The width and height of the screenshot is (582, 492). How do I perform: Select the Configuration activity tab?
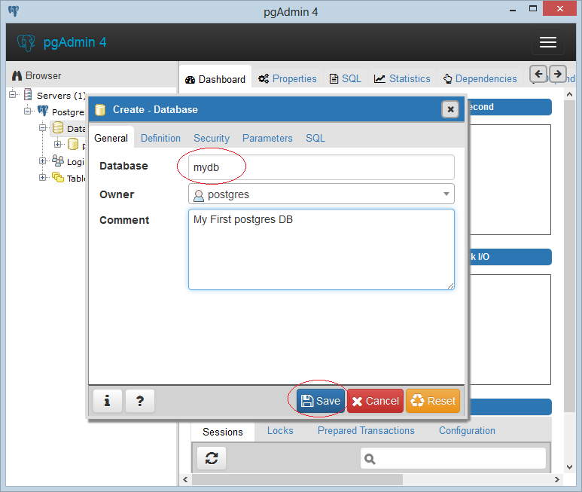467,431
